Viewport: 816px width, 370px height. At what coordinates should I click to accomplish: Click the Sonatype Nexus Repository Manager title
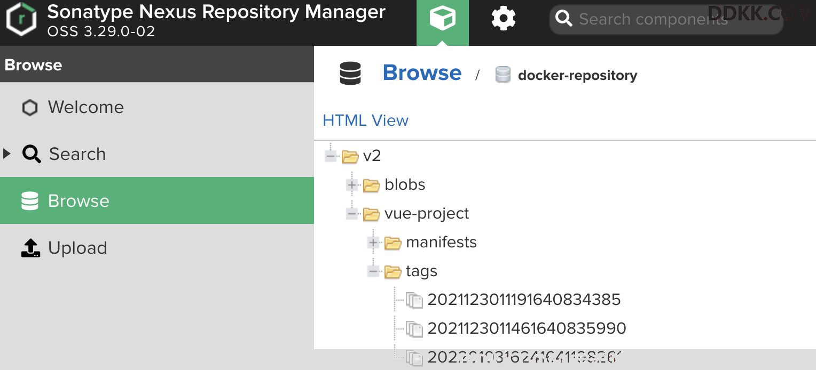pos(216,12)
